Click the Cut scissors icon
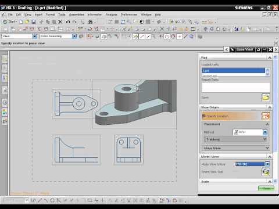The image size is (279, 209). tap(41, 22)
